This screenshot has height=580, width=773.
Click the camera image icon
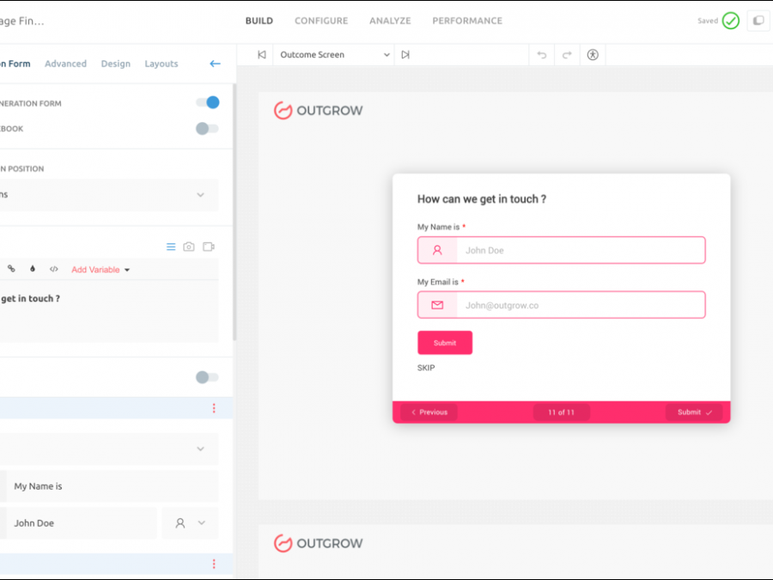click(189, 247)
